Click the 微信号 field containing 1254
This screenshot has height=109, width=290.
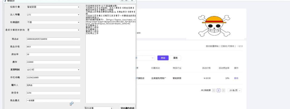[x=53, y=93]
